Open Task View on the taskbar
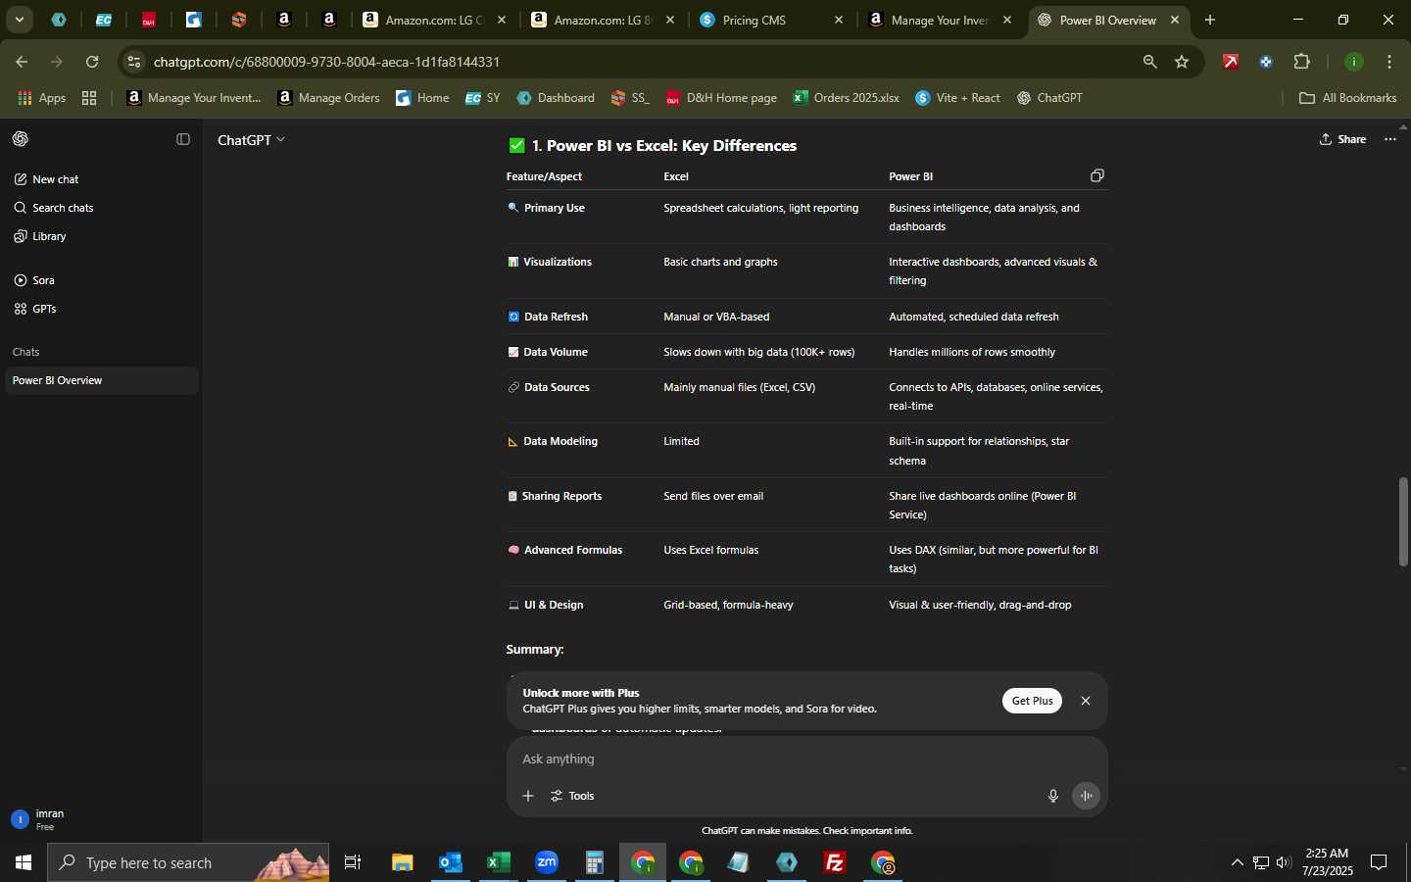1411x882 pixels. (x=353, y=862)
